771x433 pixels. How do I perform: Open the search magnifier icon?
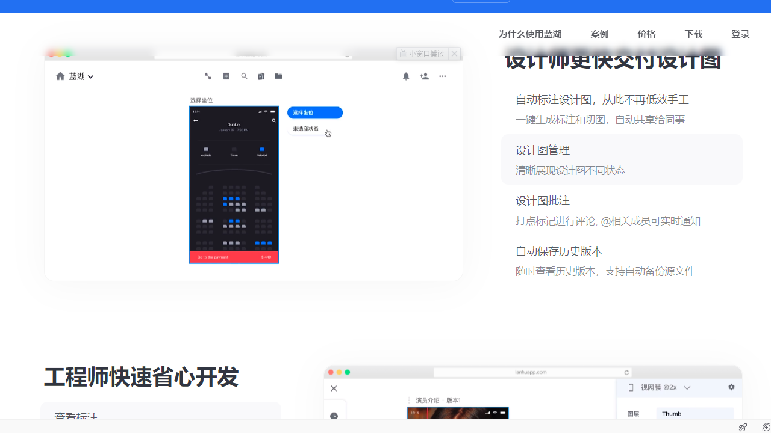[x=244, y=76]
